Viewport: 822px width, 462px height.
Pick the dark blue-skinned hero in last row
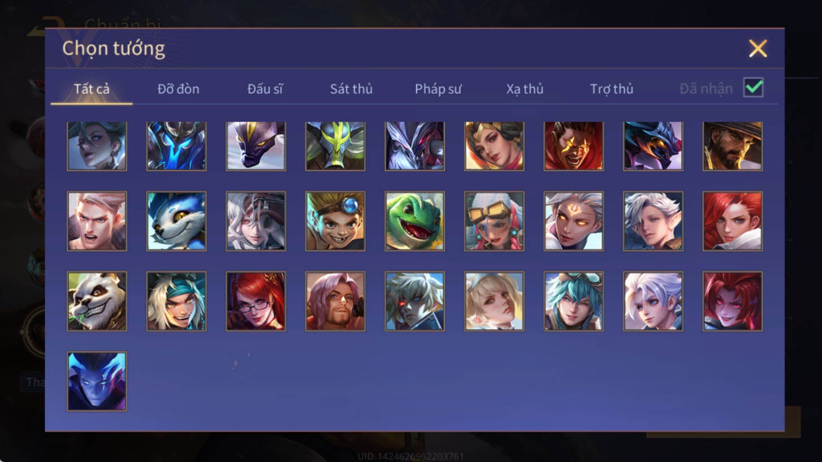pyautogui.click(x=97, y=381)
